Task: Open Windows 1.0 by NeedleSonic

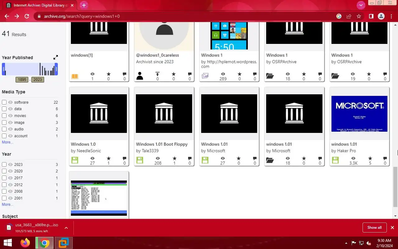Action: tap(83, 144)
